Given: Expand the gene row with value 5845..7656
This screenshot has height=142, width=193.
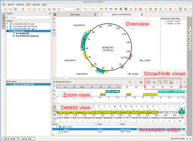Looking at the screenshot, I should pyautogui.click(x=60, y=132).
